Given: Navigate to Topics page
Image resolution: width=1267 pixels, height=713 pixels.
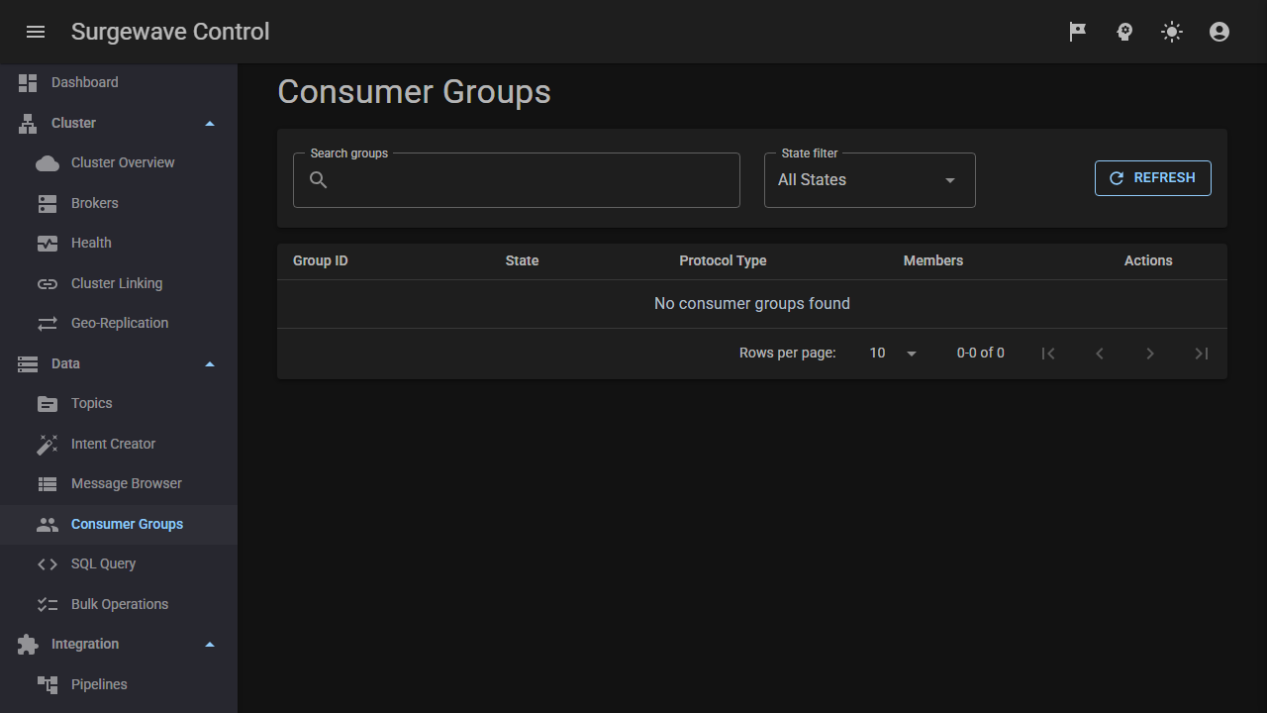Looking at the screenshot, I should [x=119, y=404].
